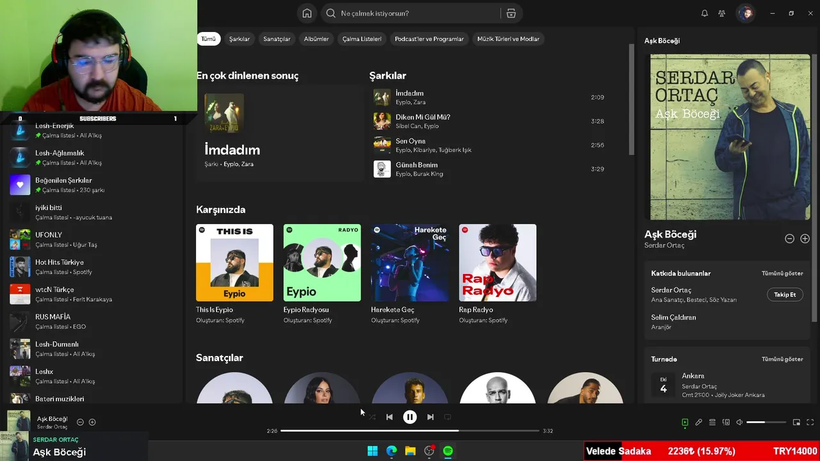The width and height of the screenshot is (820, 461).
Task: Open the play queue
Action: [712, 423]
